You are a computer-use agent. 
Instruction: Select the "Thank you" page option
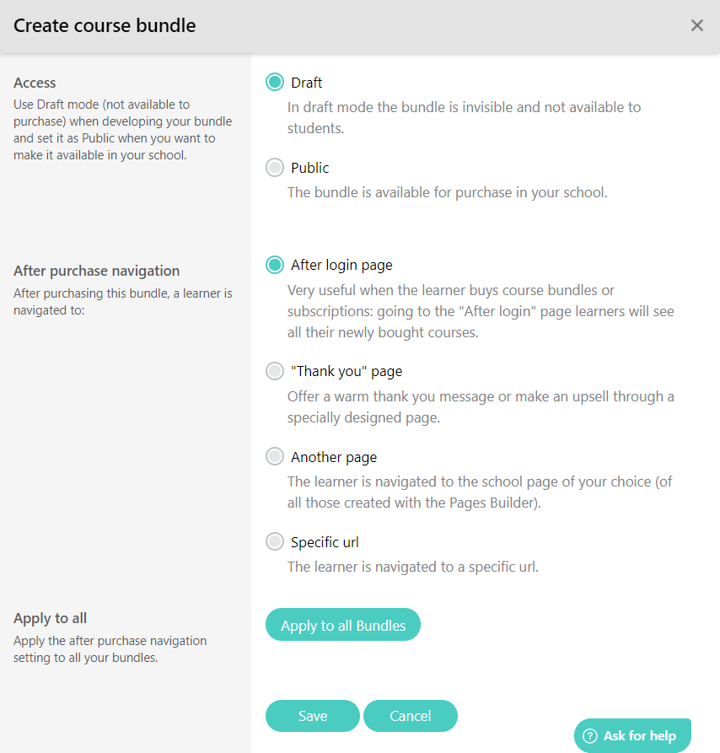click(x=275, y=371)
